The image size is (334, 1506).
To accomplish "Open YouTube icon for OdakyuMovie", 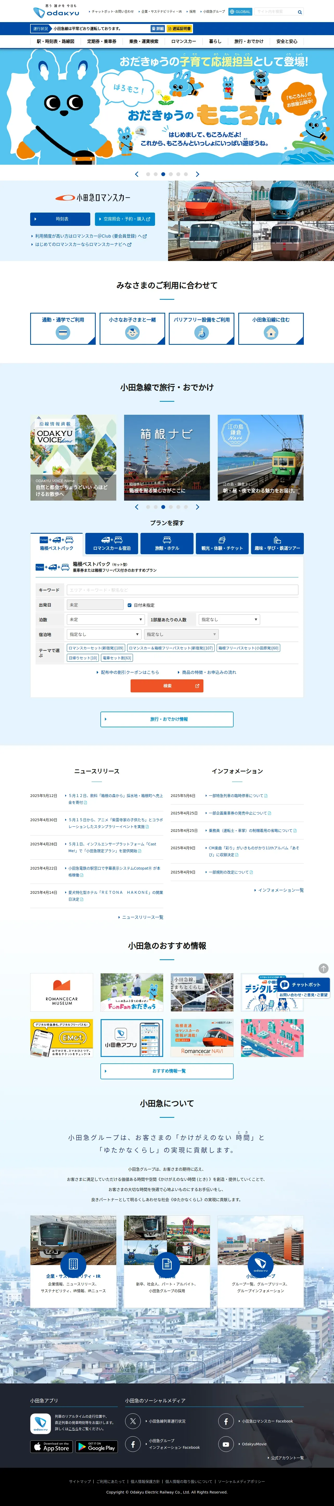I will tap(226, 1444).
